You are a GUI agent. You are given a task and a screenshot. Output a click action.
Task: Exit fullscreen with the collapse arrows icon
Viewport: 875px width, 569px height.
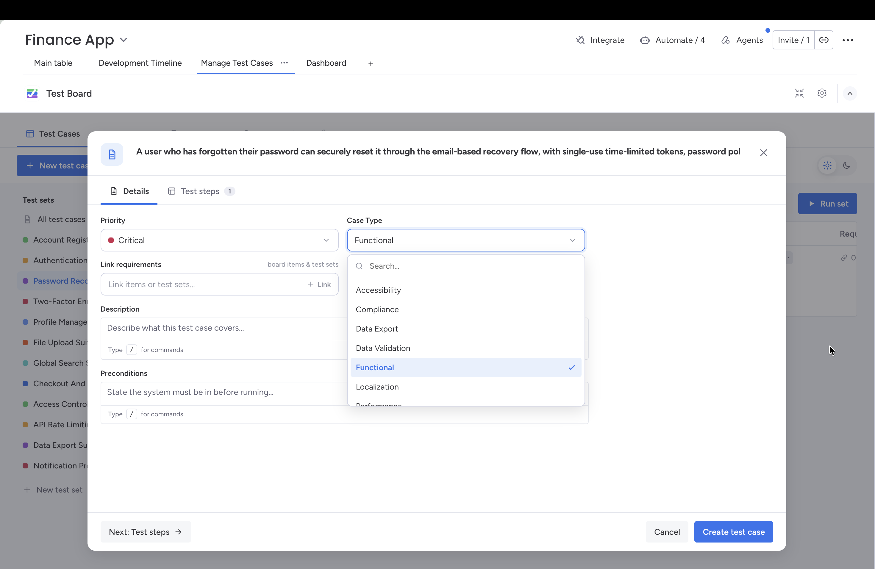(x=799, y=93)
